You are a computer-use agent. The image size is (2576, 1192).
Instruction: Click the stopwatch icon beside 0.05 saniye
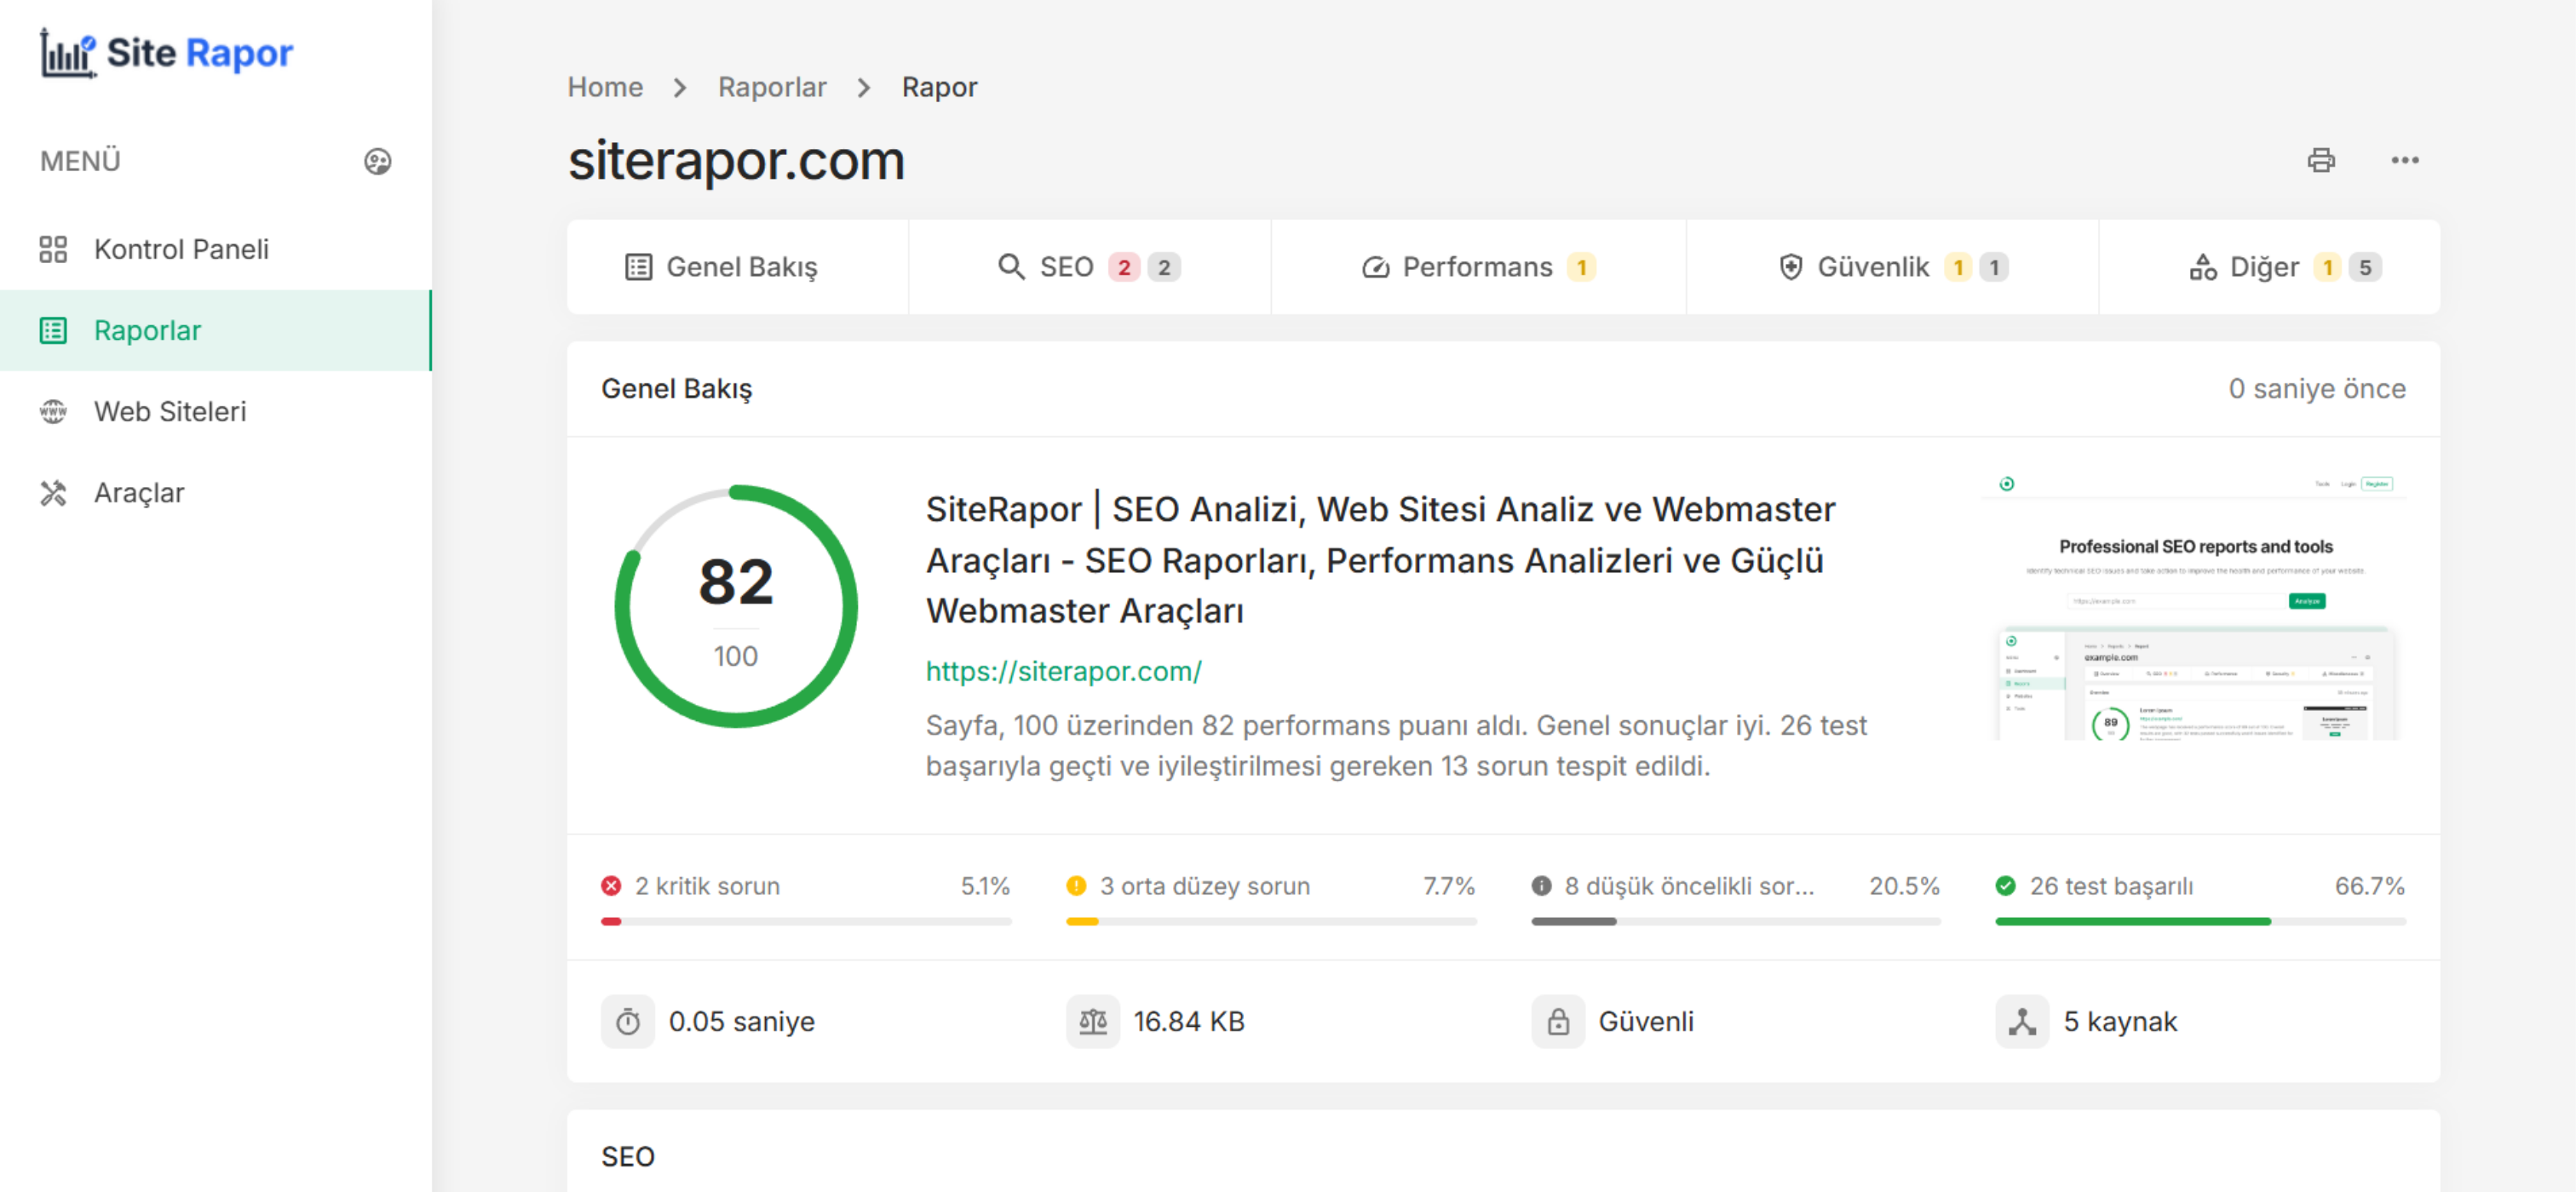pyautogui.click(x=628, y=1021)
